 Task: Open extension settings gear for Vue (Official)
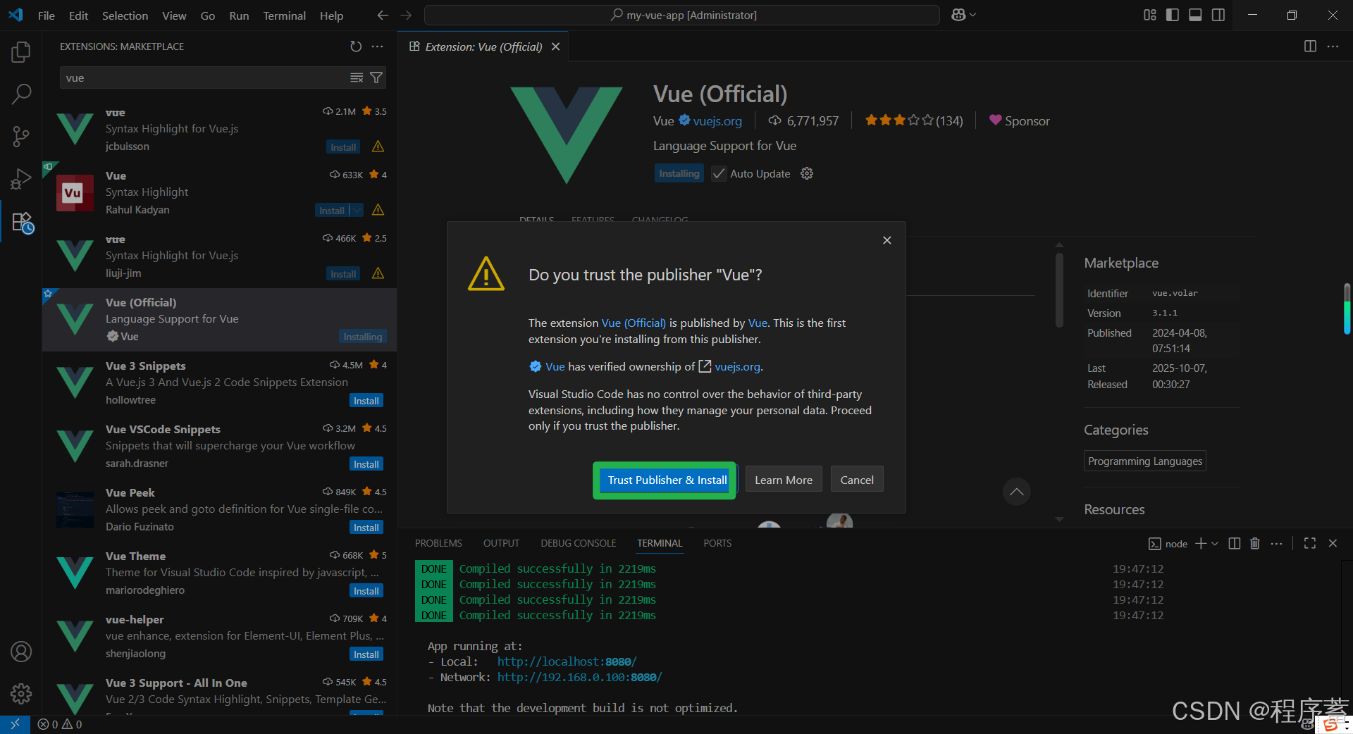point(807,173)
